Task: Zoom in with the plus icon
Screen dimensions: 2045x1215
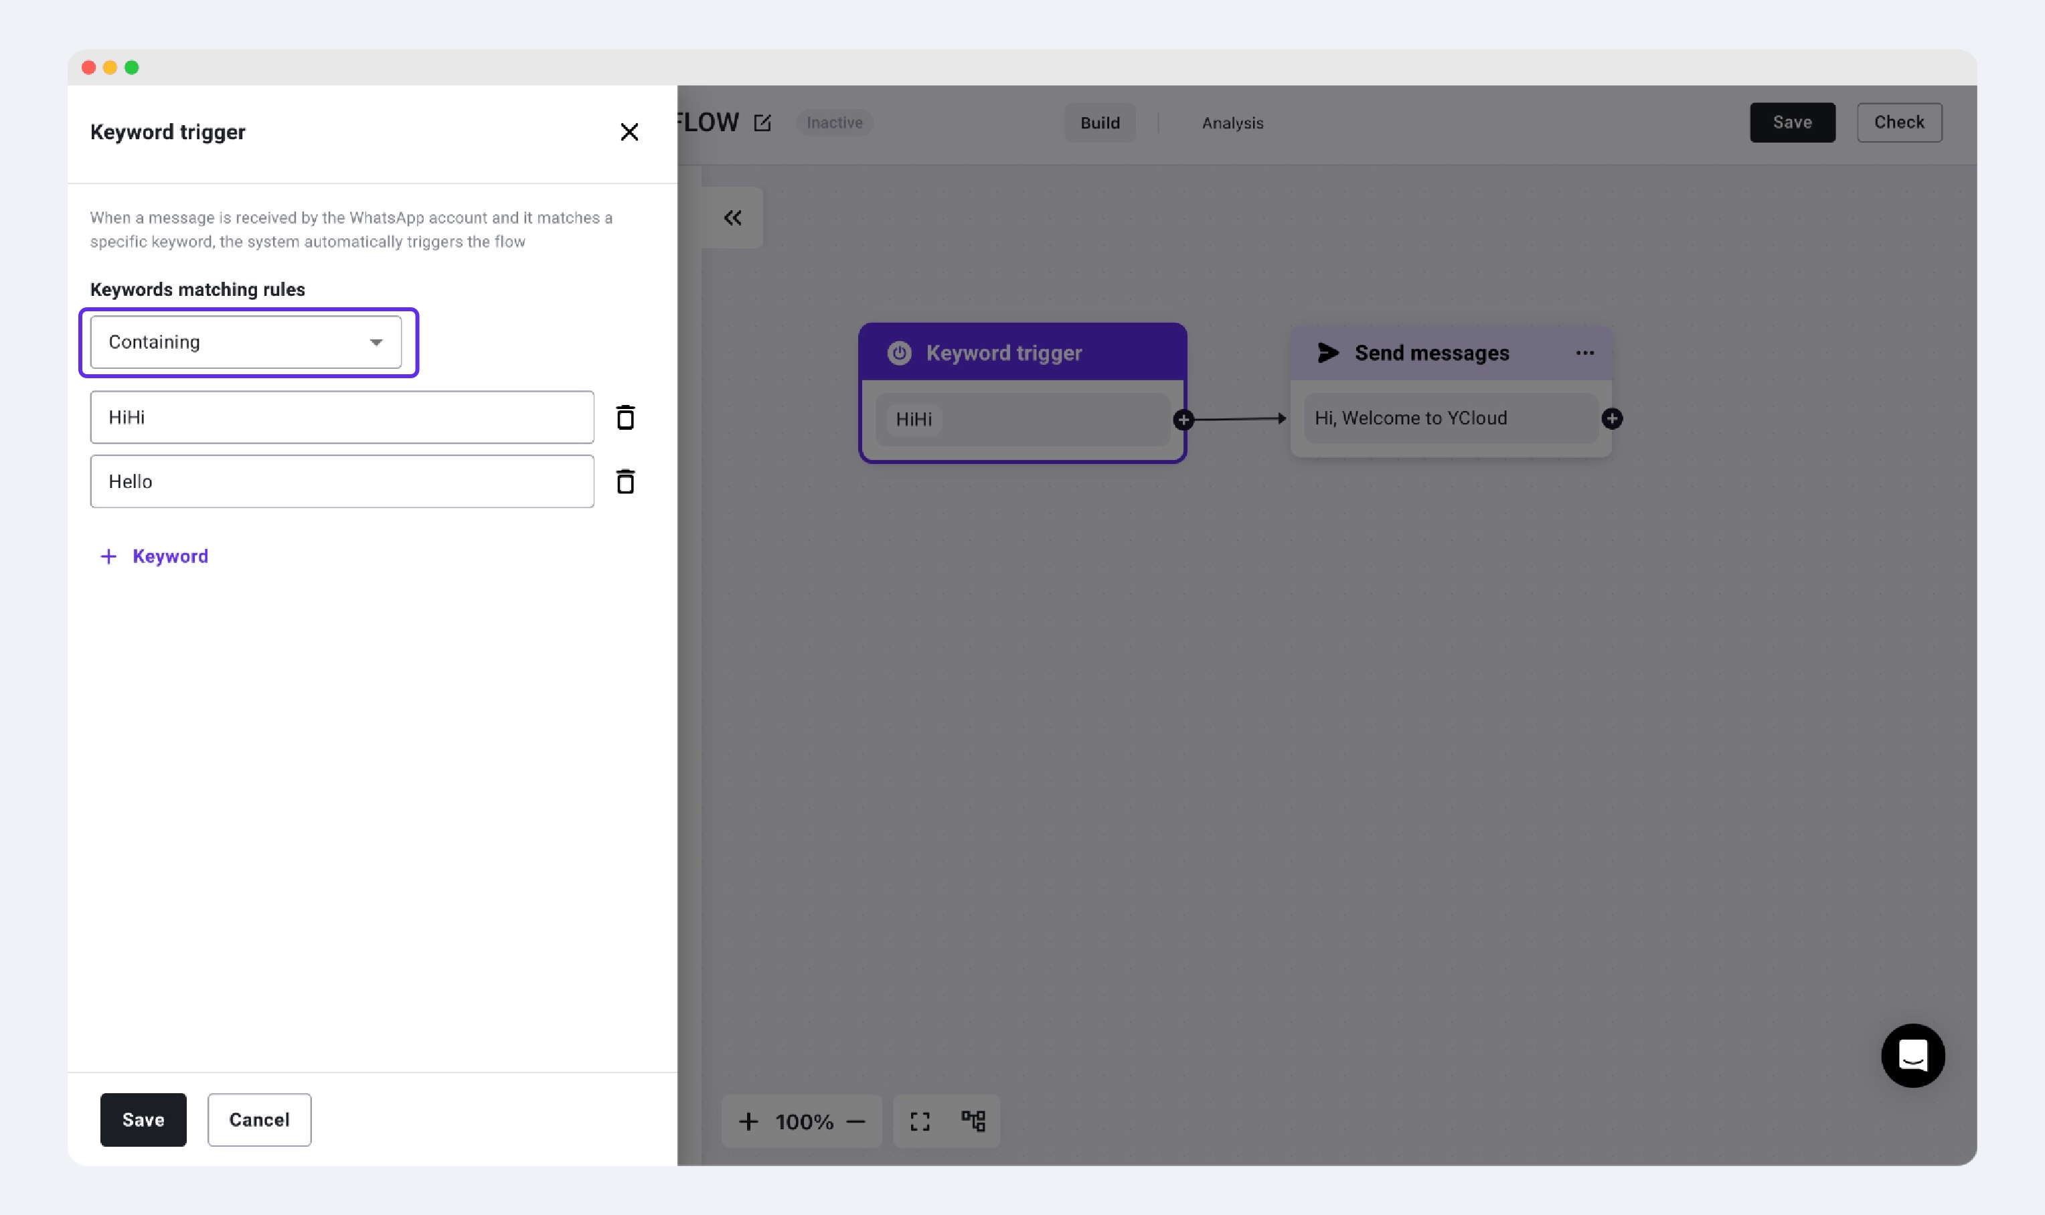Action: point(748,1122)
